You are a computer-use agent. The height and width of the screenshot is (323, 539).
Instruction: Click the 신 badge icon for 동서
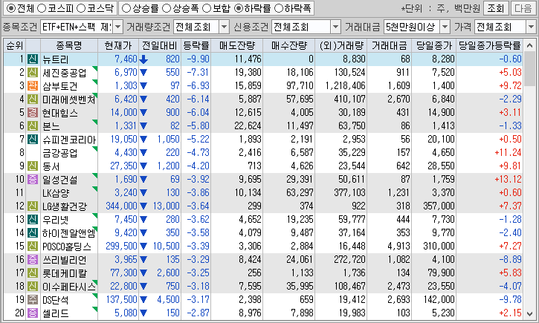pos(33,166)
